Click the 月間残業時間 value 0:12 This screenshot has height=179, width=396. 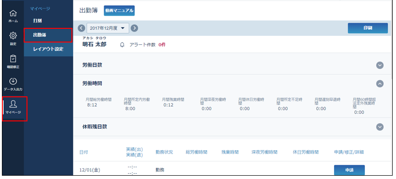click(168, 105)
